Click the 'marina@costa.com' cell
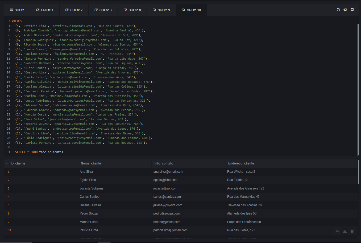The height and width of the screenshot is (243, 361). click(x=167, y=222)
